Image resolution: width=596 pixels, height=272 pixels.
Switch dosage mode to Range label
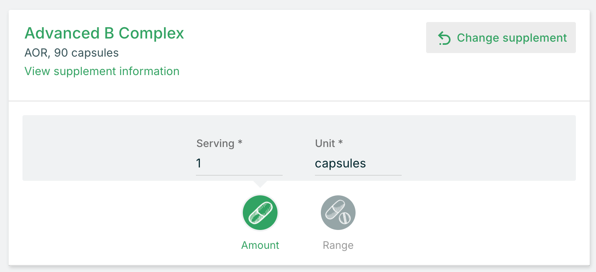point(338,245)
